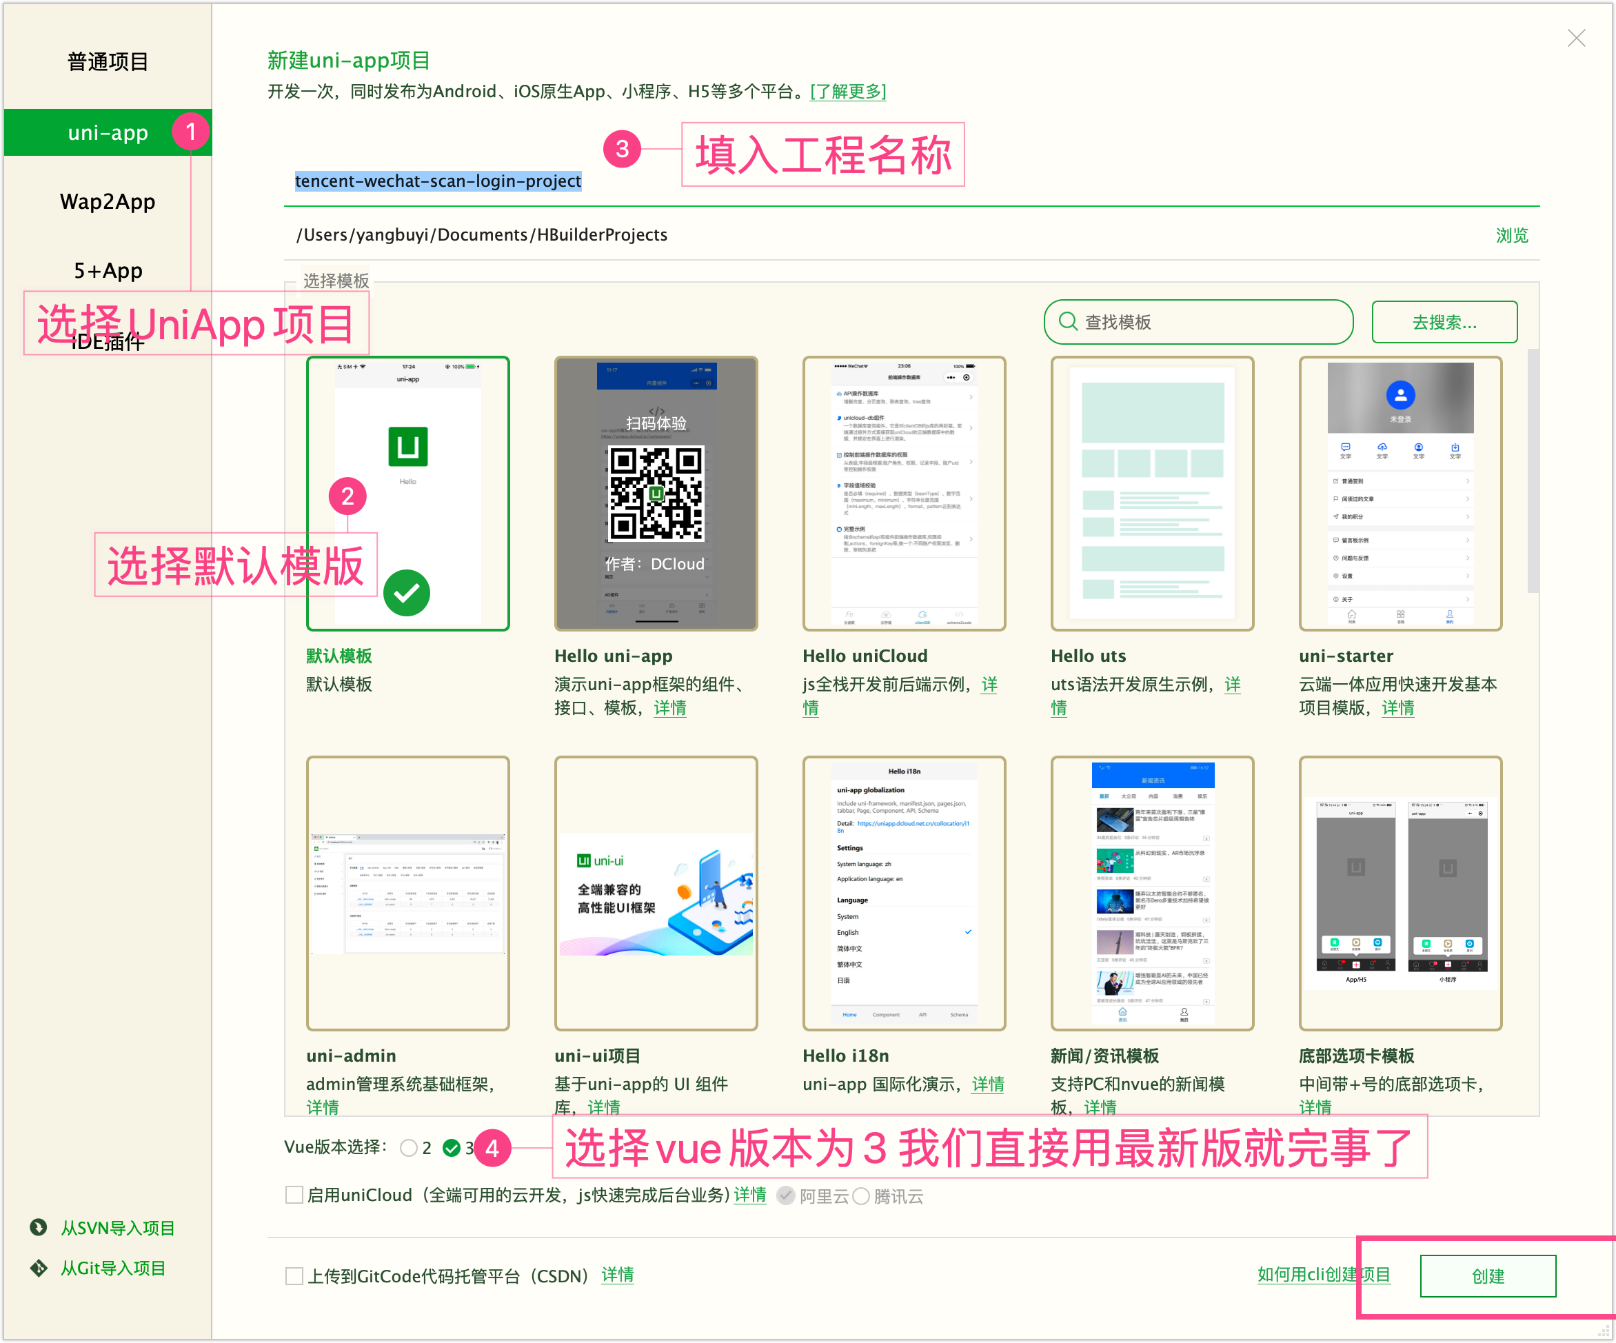Image resolution: width=1616 pixels, height=1343 pixels.
Task: Check 上传到GitCode代码托管平台 checkbox
Action: tap(294, 1276)
